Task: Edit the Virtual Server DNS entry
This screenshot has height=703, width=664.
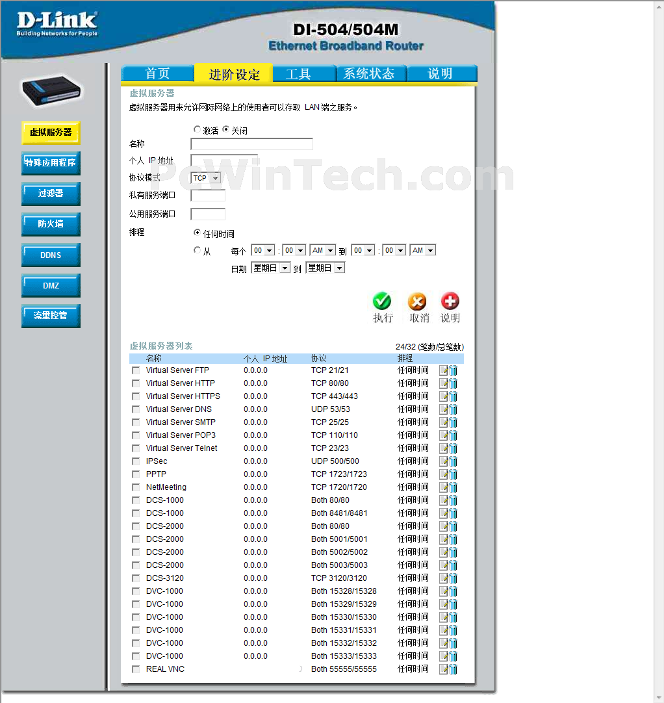Action: pyautogui.click(x=443, y=409)
